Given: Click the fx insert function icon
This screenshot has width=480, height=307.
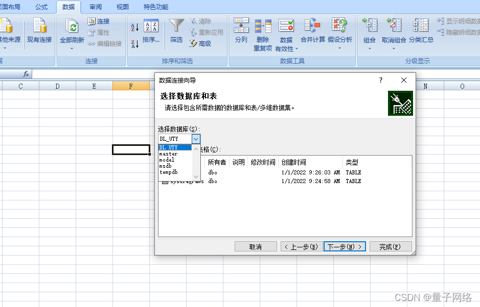Looking at the screenshot, I should (27, 74).
